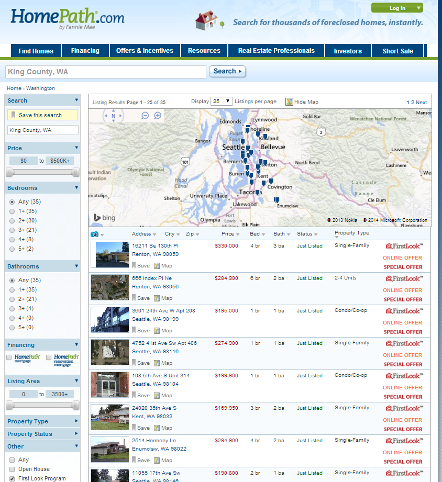The width and height of the screenshot is (442, 482).
Task: Collapse the Price filter section
Action: coord(76,148)
